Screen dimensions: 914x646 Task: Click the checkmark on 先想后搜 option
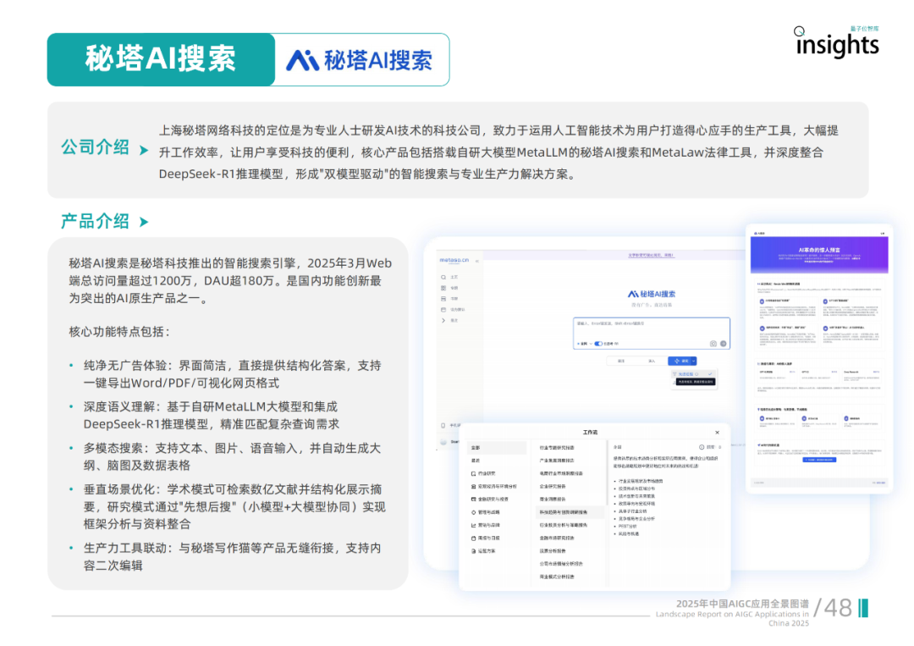point(710,373)
